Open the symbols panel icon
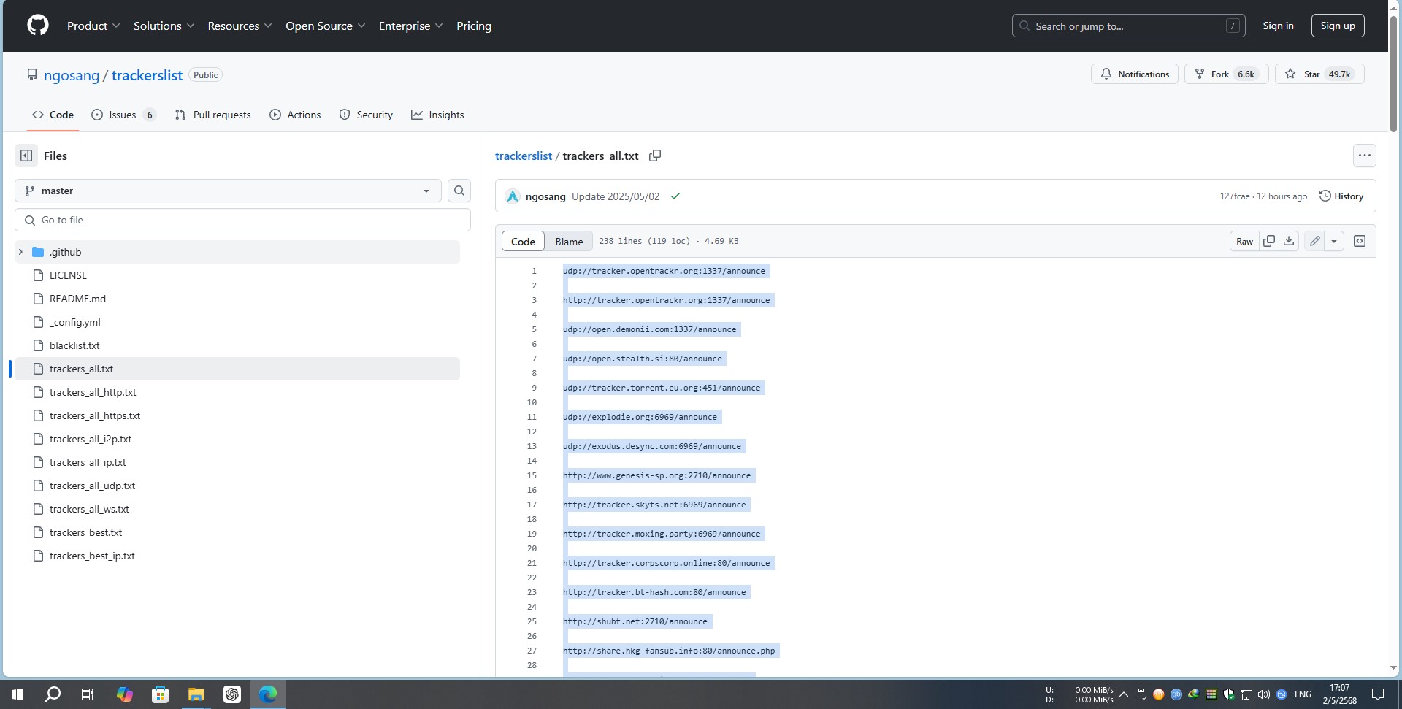 (1360, 241)
